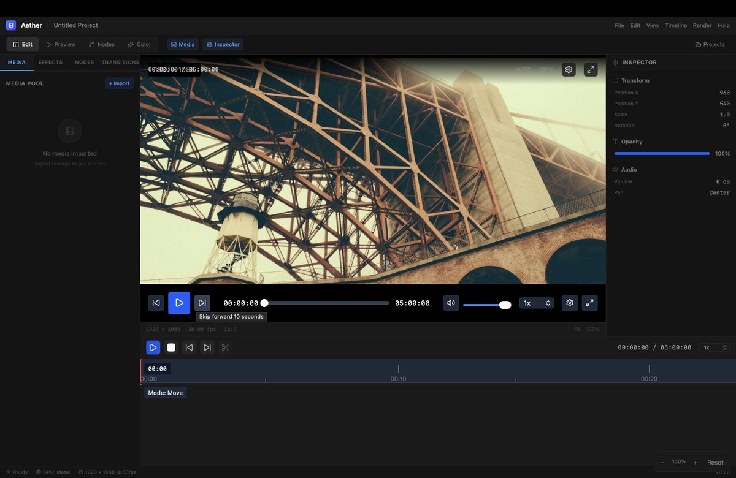Skip forward 10 seconds in the player
This screenshot has height=478, width=736.
click(202, 303)
